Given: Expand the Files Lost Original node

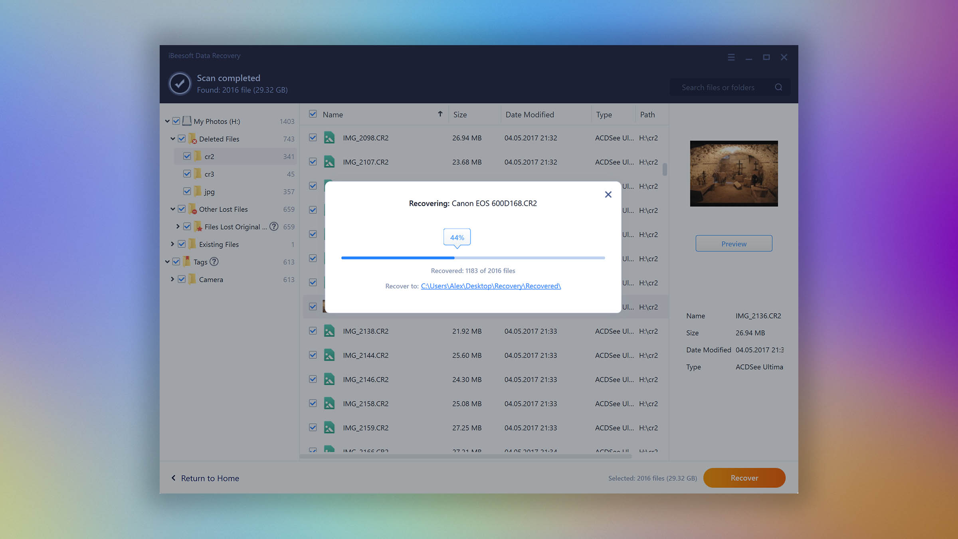Looking at the screenshot, I should pos(178,226).
